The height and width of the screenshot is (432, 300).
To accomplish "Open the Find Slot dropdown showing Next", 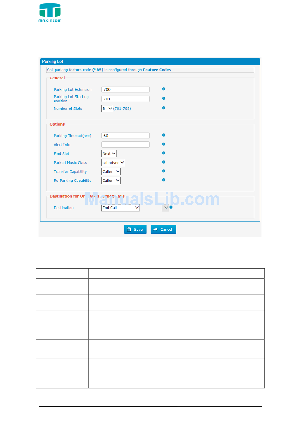I will pos(109,154).
